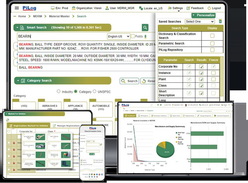Image resolution: width=248 pixels, height=183 pixels.
Task: Collapse the Category Search section header
Action: click(x=62, y=81)
